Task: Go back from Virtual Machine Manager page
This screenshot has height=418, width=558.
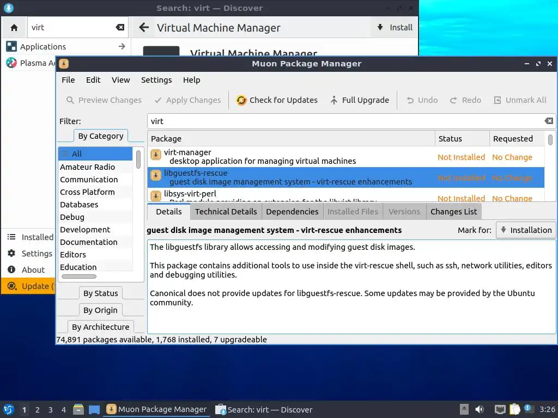Action: 144,27
